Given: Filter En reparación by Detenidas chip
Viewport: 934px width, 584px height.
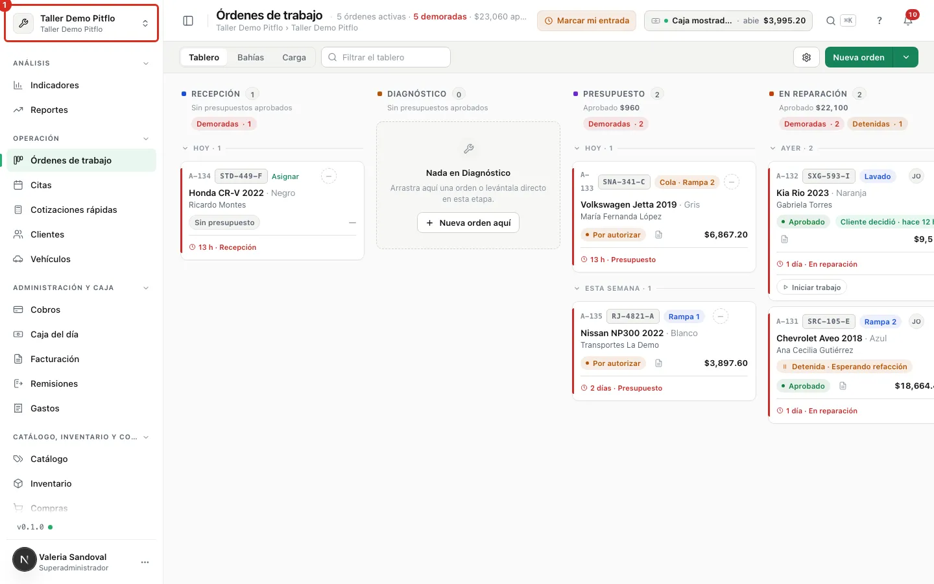Looking at the screenshot, I should point(877,124).
